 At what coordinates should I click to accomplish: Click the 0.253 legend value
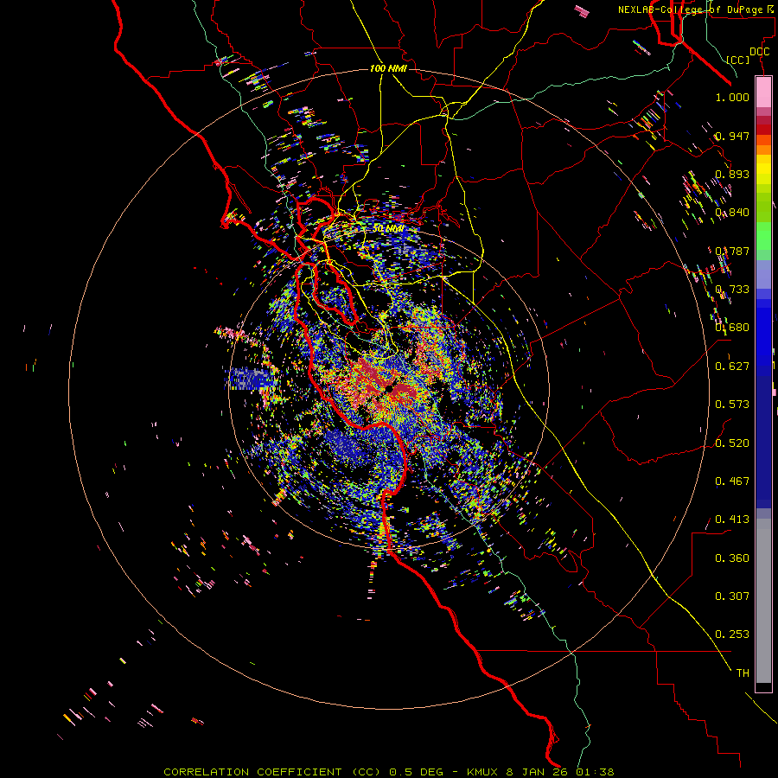click(x=732, y=635)
